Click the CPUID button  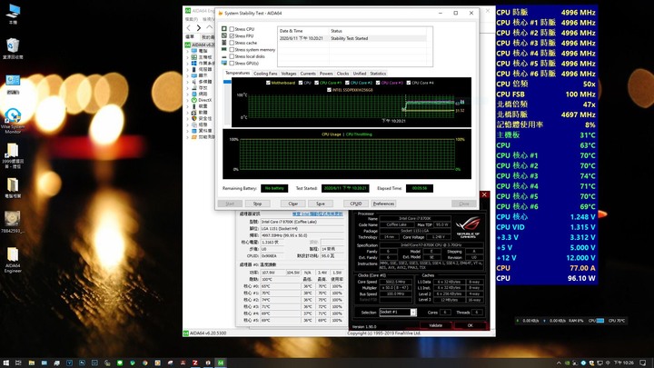[x=356, y=204]
